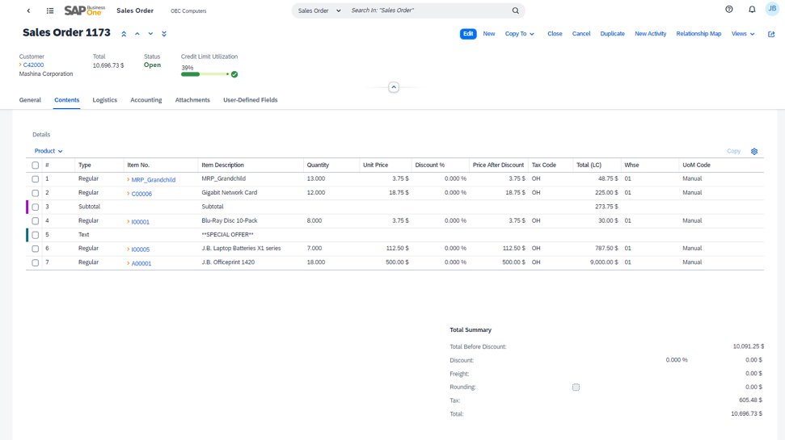Switch to the Logistics tab
Screen dimensions: 785x440
click(104, 100)
